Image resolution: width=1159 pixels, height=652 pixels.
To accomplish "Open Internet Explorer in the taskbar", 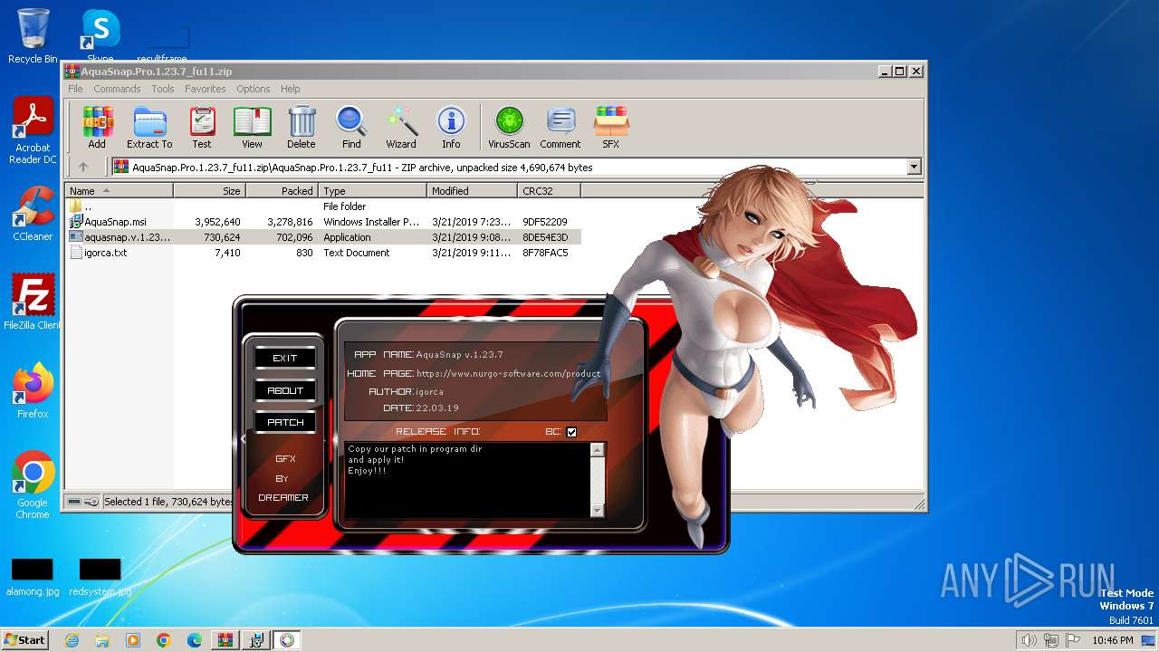I will [x=72, y=640].
